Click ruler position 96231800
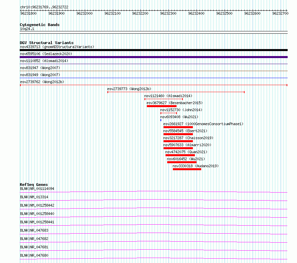Viewport: 297px width, 263px height. pyautogui.click(x=28, y=13)
